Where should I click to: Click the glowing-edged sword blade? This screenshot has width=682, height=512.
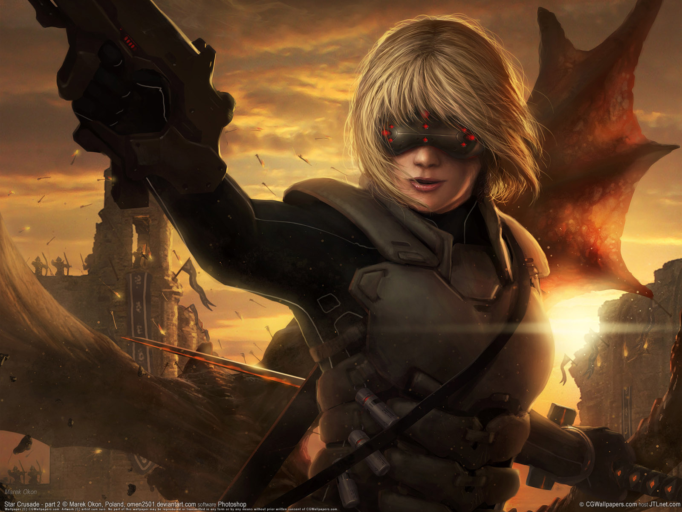click(213, 361)
